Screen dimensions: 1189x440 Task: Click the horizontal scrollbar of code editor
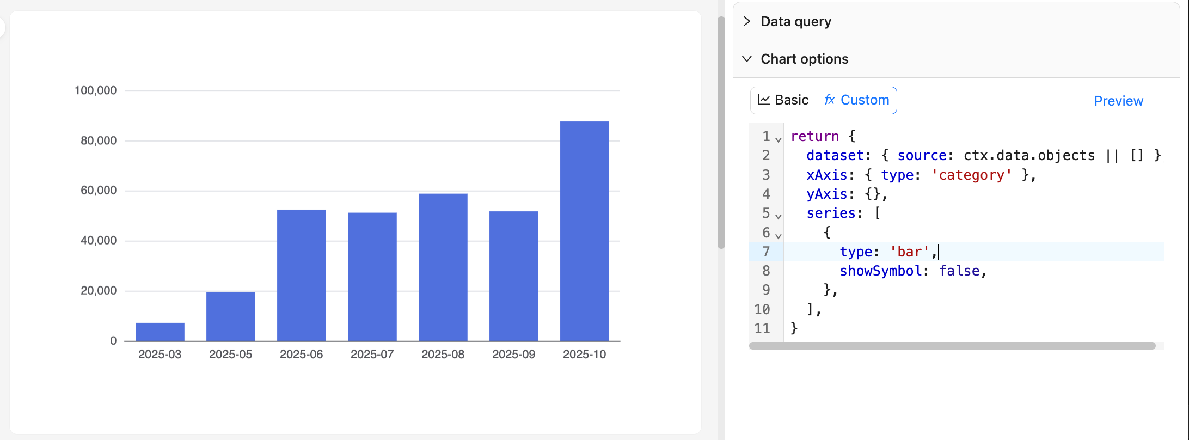[952, 346]
